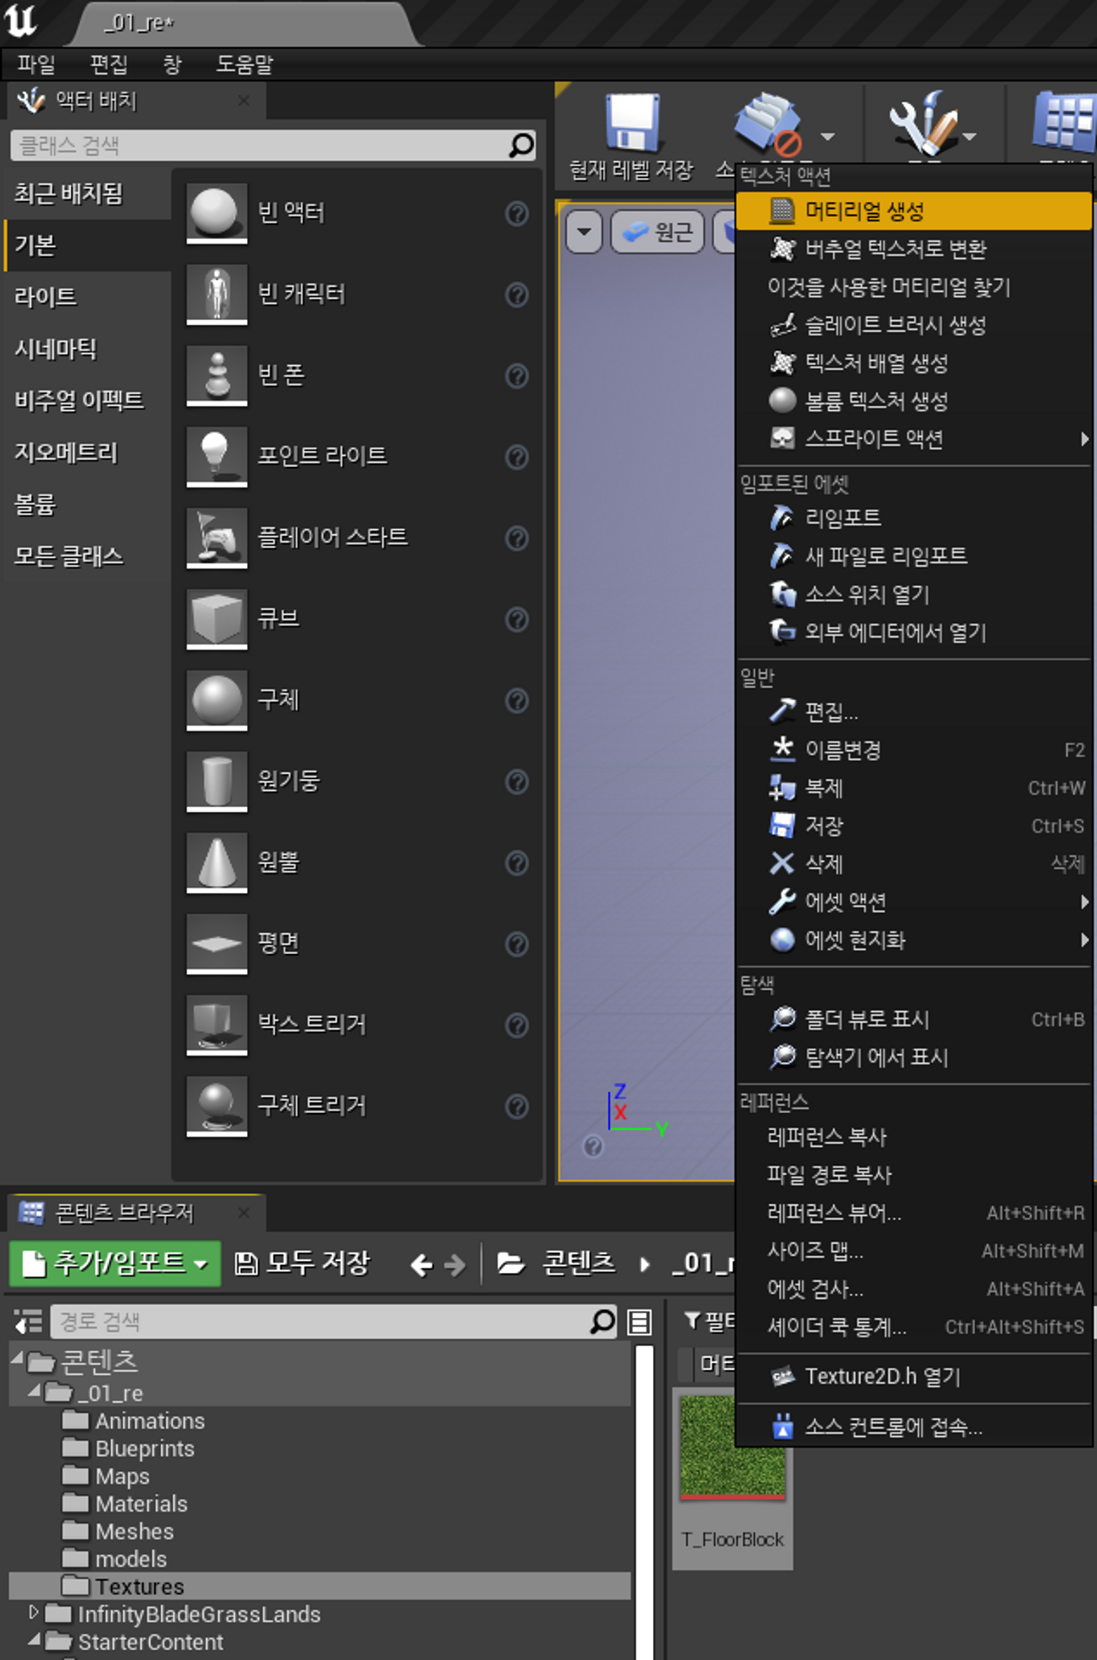
Task: Click the back arrow in content browser
Action: tap(421, 1265)
